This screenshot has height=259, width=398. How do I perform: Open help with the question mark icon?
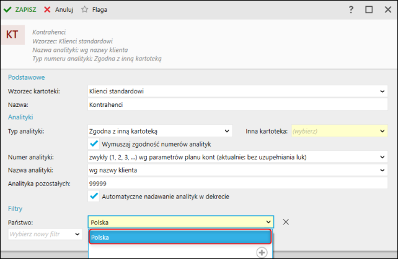[351, 10]
